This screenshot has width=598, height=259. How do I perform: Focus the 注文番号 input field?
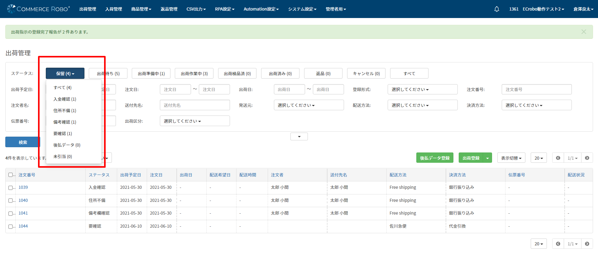pos(537,89)
